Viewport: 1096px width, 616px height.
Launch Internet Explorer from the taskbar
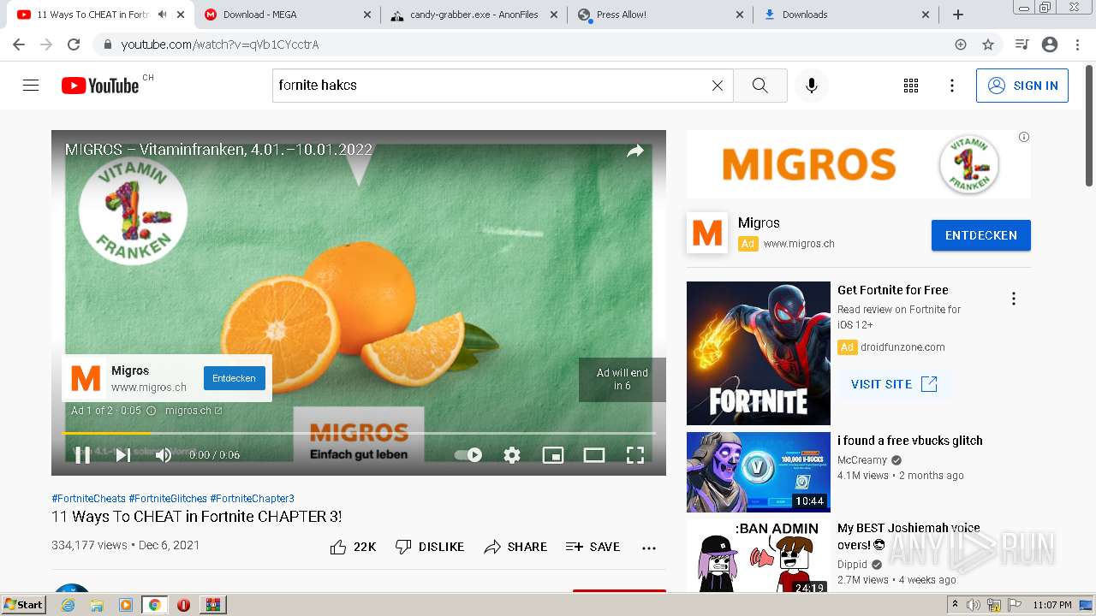click(68, 605)
